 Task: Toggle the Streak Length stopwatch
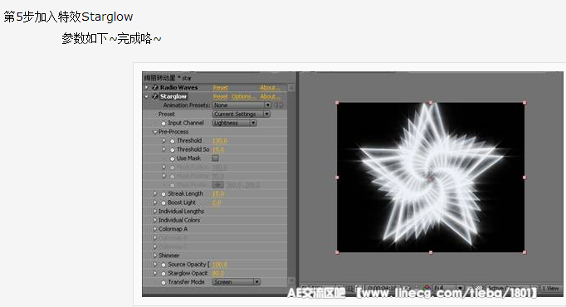point(163,194)
